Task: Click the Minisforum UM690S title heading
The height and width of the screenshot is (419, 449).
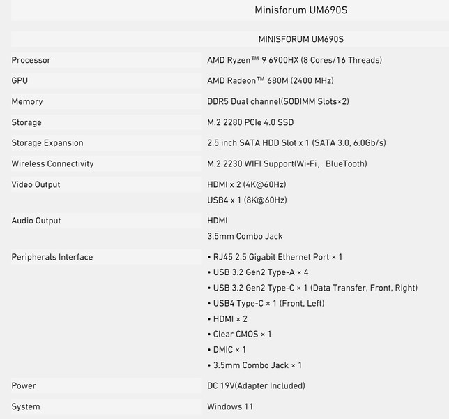Action: tap(301, 10)
